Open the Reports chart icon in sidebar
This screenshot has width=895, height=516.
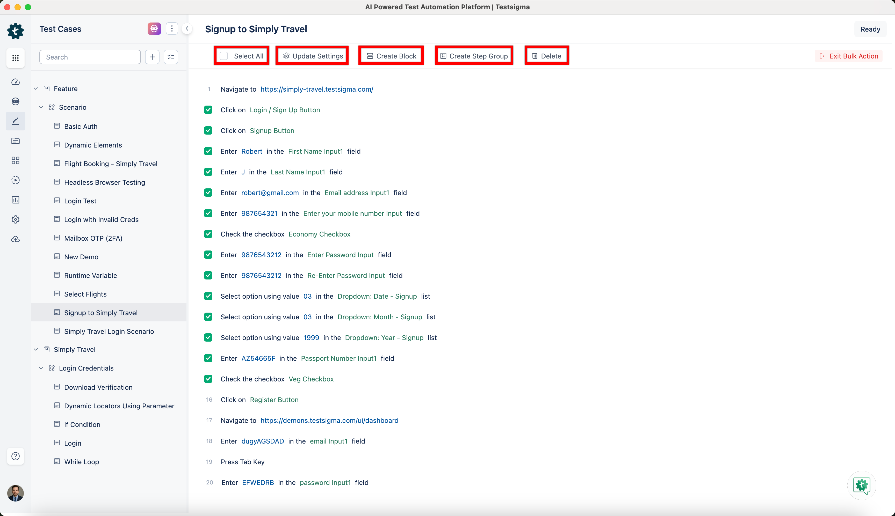(15, 200)
